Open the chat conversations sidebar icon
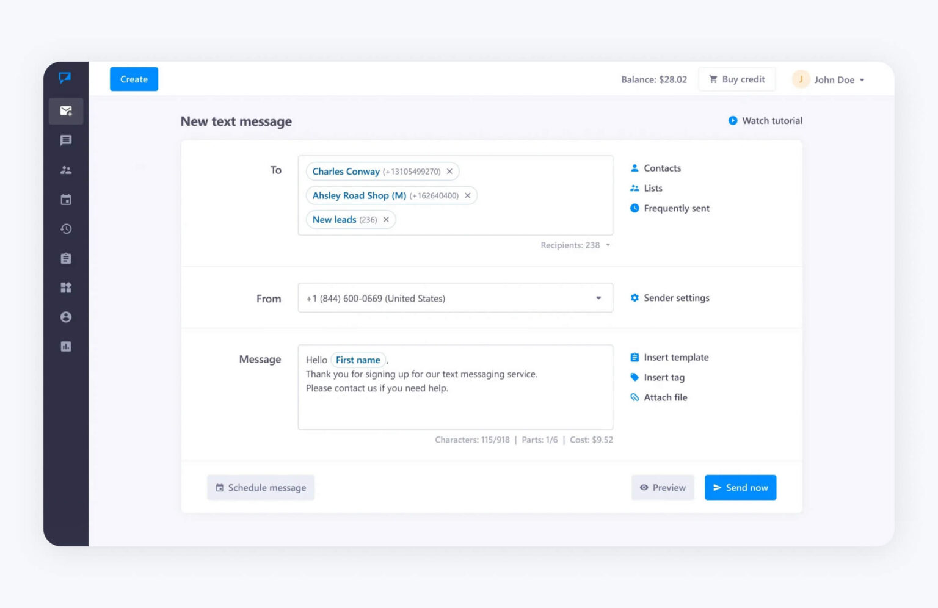938x608 pixels. (x=66, y=140)
